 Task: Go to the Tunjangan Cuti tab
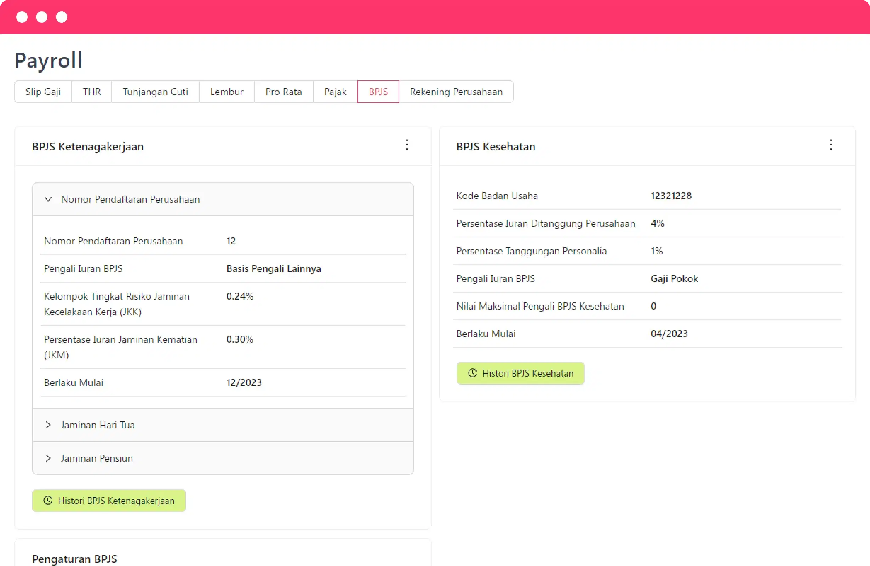click(155, 92)
